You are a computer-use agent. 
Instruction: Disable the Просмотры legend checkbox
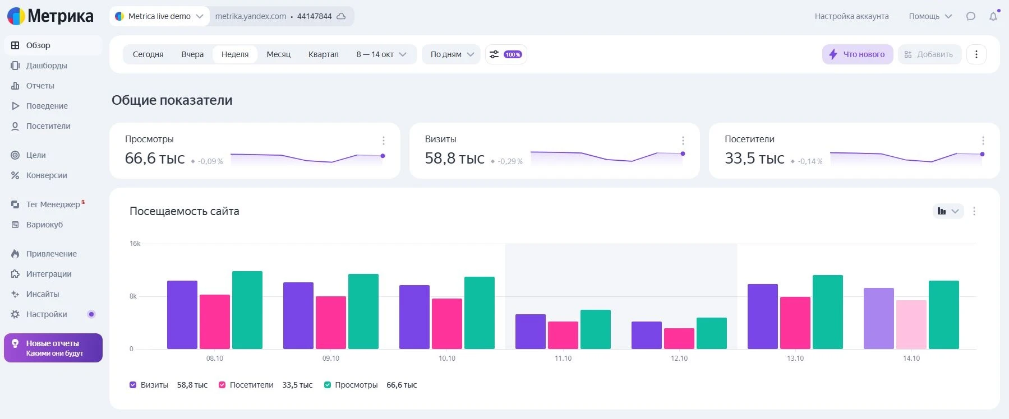click(328, 385)
